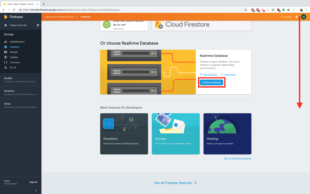The height and width of the screenshot is (194, 310).
Task: Click the Storage folder icon
Action: click(x=5, y=52)
